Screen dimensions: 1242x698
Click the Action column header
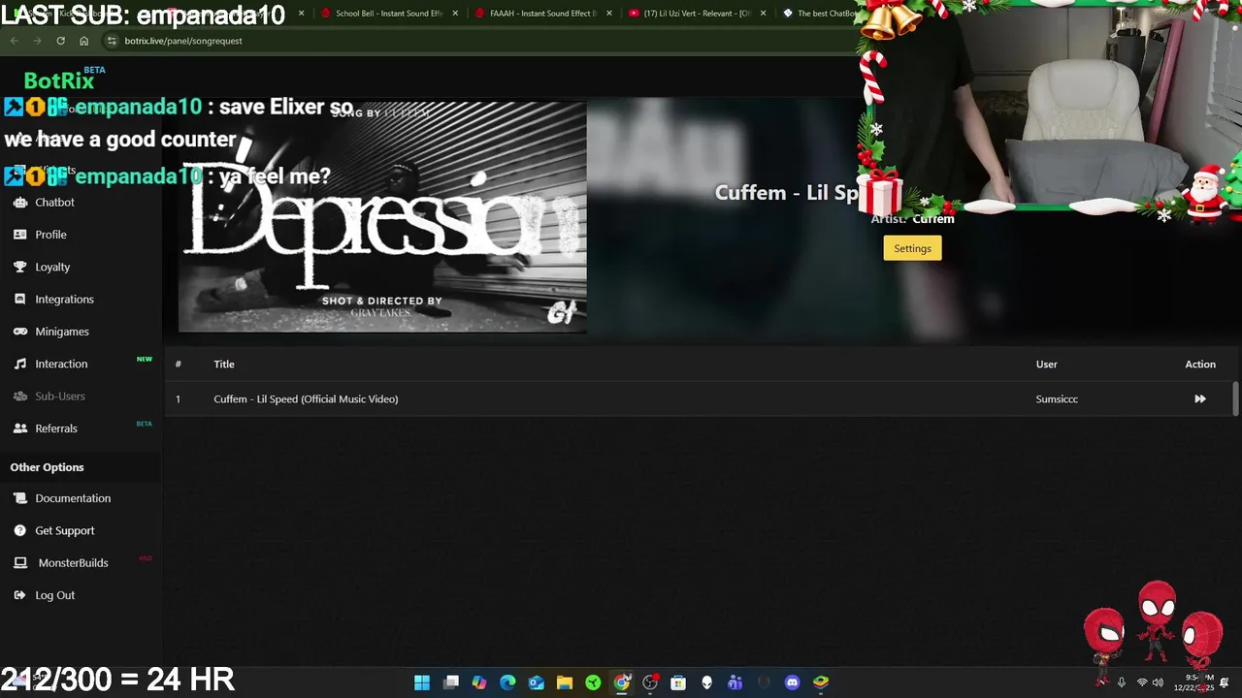tap(1200, 364)
